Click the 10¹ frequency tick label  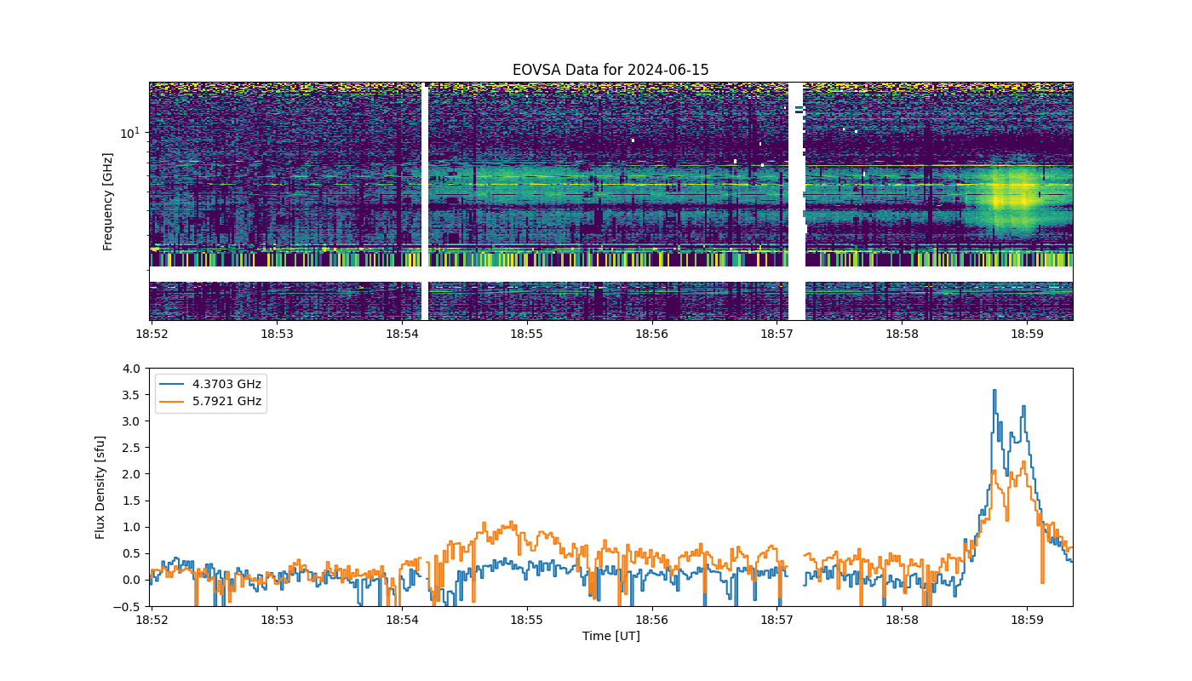pos(129,132)
